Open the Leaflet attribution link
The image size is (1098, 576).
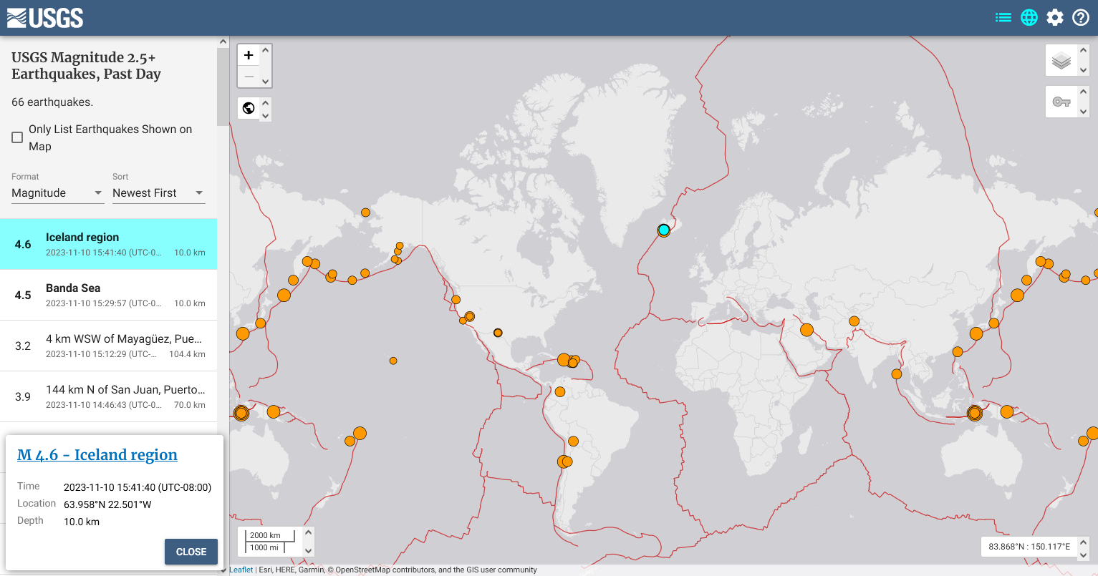click(241, 570)
